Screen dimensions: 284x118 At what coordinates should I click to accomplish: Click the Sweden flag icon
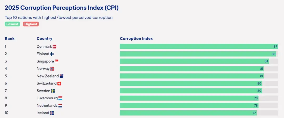(x=53, y=91)
